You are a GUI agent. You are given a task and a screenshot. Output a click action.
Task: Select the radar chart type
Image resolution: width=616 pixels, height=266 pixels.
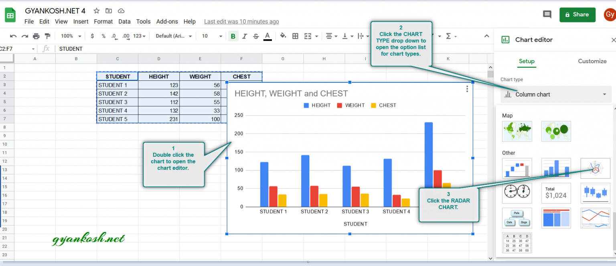pos(595,168)
